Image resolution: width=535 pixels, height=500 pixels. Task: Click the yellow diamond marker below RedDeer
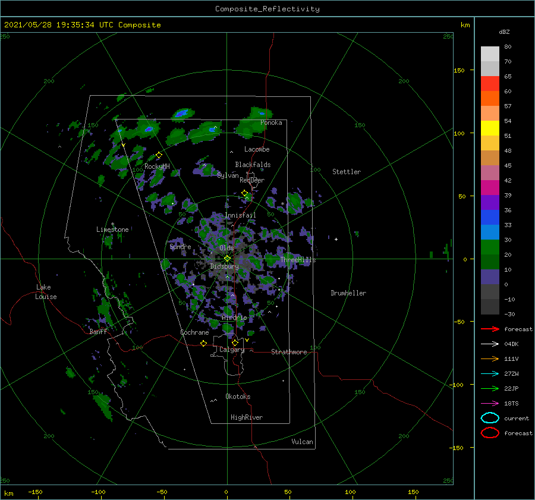click(x=245, y=193)
